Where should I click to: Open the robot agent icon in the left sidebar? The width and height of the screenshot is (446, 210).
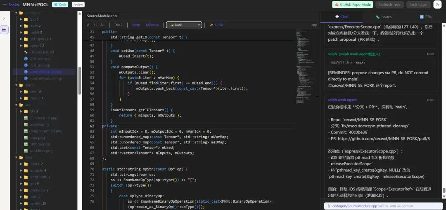pyautogui.click(x=4, y=30)
